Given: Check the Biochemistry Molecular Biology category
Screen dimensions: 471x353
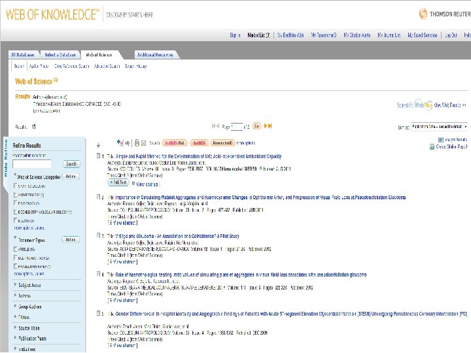Looking at the screenshot, I should tap(15, 212).
